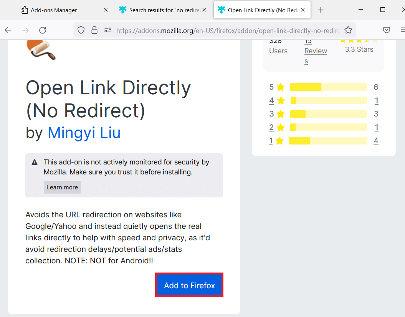Minimize the Firefox window

(x=361, y=10)
